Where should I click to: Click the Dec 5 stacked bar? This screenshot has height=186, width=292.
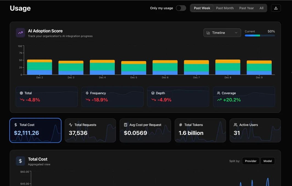(134, 68)
